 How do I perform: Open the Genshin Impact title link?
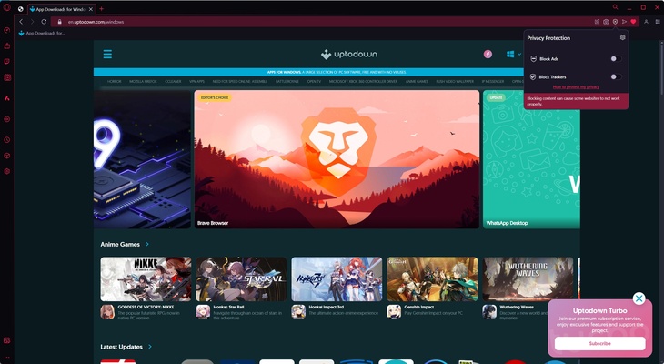(418, 307)
